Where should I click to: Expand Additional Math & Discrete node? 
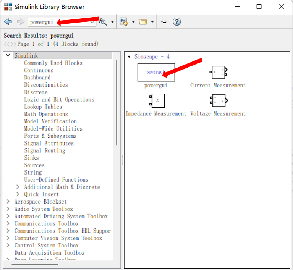click(18, 187)
